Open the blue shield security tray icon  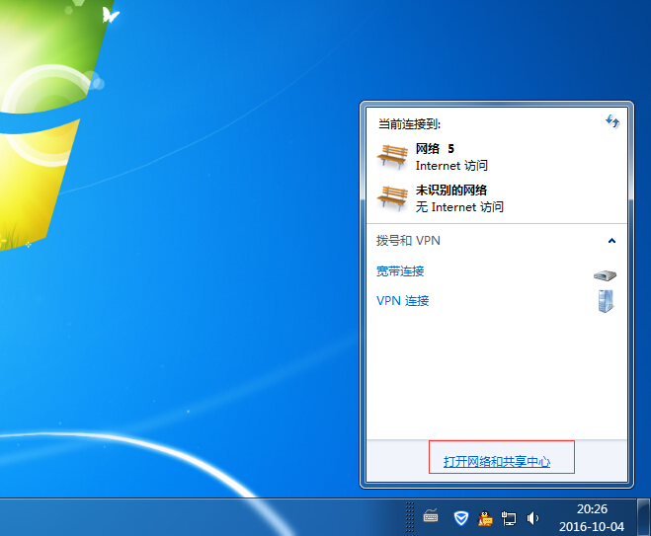tap(461, 518)
